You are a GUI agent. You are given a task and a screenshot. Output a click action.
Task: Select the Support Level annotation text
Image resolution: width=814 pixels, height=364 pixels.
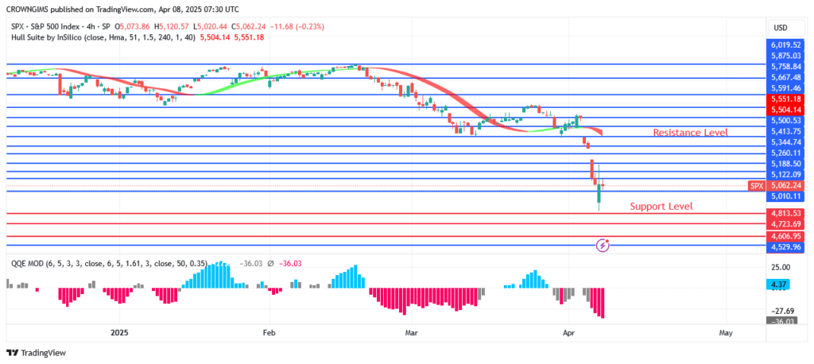click(661, 206)
